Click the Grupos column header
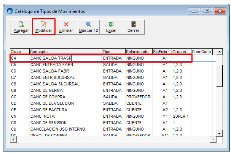Image resolution: width=231 pixels, height=153 pixels. 182,52
